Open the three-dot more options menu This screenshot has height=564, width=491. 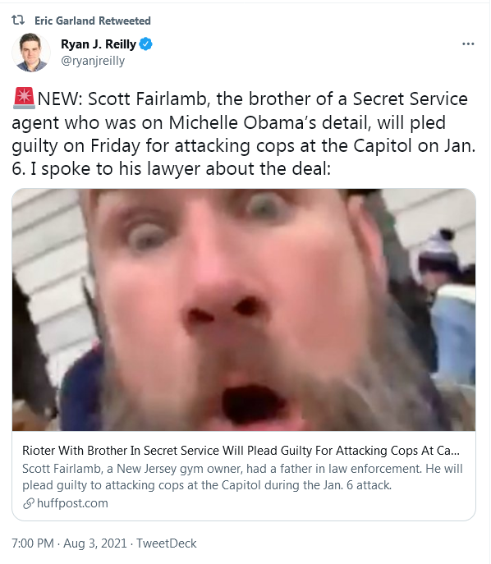468,44
